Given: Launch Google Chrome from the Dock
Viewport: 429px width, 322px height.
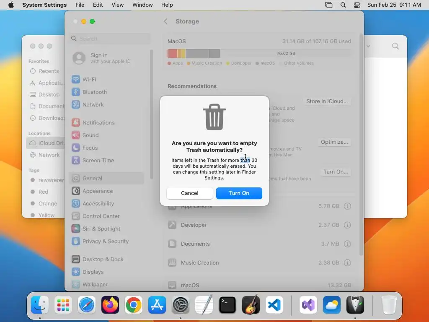Looking at the screenshot, I should pos(134,305).
